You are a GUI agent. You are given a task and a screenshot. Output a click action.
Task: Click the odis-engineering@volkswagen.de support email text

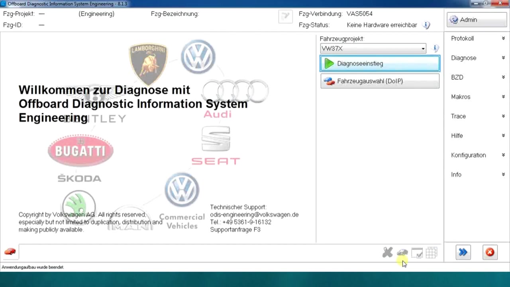254,214
